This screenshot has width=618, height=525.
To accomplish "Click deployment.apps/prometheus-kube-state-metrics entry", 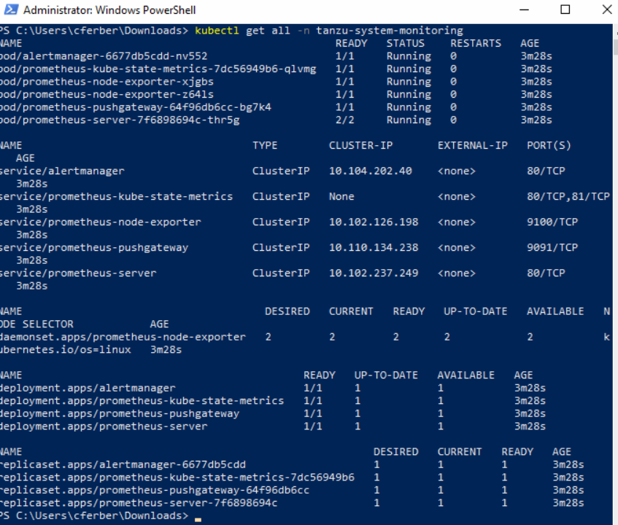I will pos(142,401).
